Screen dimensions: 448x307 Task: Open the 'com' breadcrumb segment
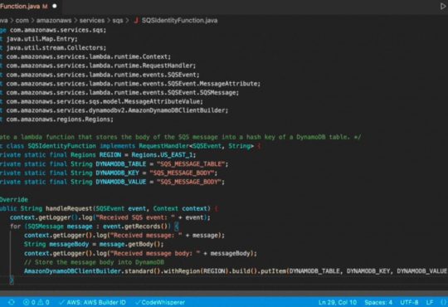click(x=22, y=20)
